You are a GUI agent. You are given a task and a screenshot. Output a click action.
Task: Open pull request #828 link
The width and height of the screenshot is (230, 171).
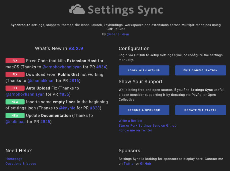coord(95,108)
